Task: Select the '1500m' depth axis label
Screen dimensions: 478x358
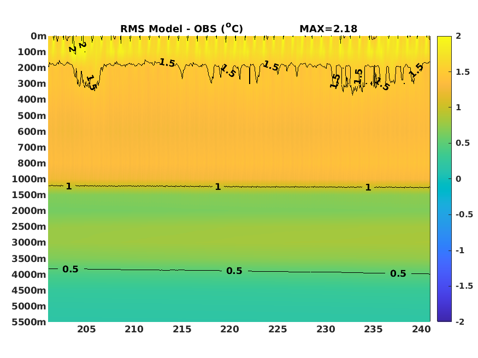Action: click(29, 195)
